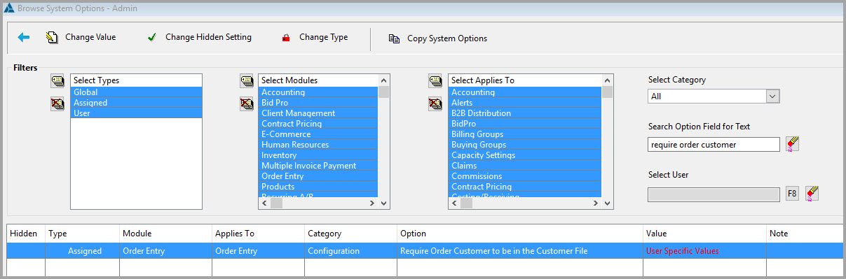Select Client Management module
846x279 pixels.
(318, 113)
